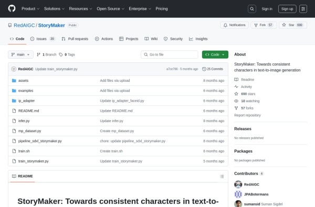The image size is (315, 207).
Task: Open the Activity link in About
Action: point(243,87)
